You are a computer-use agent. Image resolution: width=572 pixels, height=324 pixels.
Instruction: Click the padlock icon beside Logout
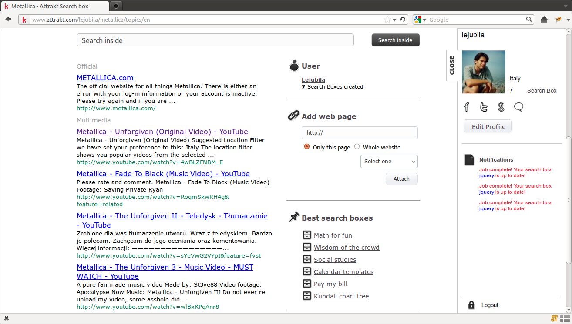(x=471, y=305)
